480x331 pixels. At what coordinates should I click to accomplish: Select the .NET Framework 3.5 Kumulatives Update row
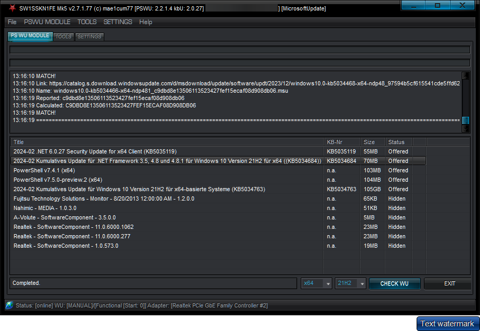(219, 161)
